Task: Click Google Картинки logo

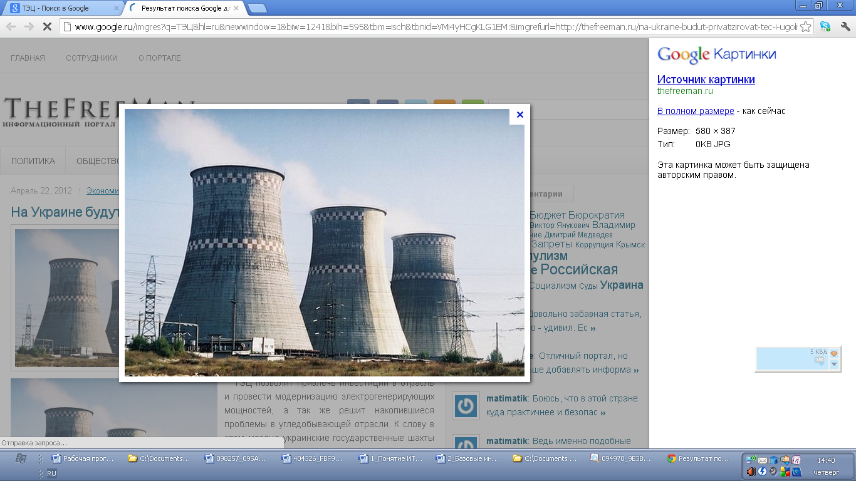Action: click(717, 54)
